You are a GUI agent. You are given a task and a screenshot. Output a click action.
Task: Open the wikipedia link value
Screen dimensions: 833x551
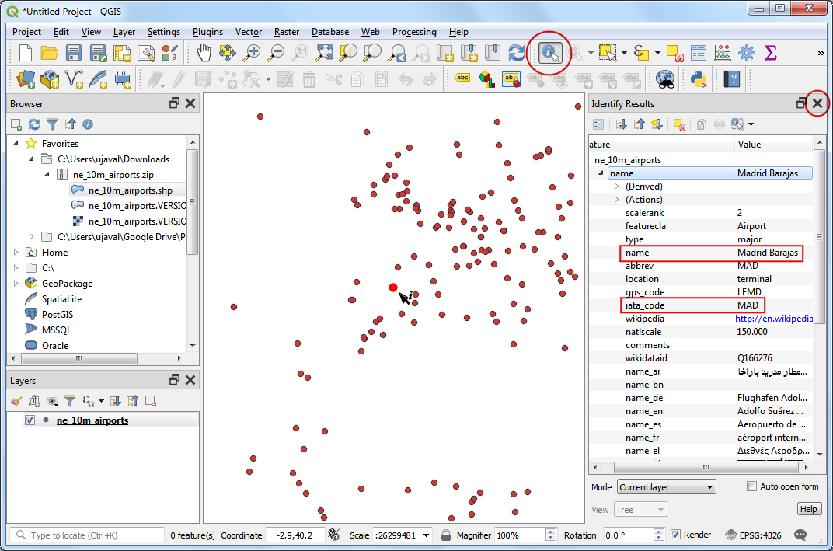point(774,319)
